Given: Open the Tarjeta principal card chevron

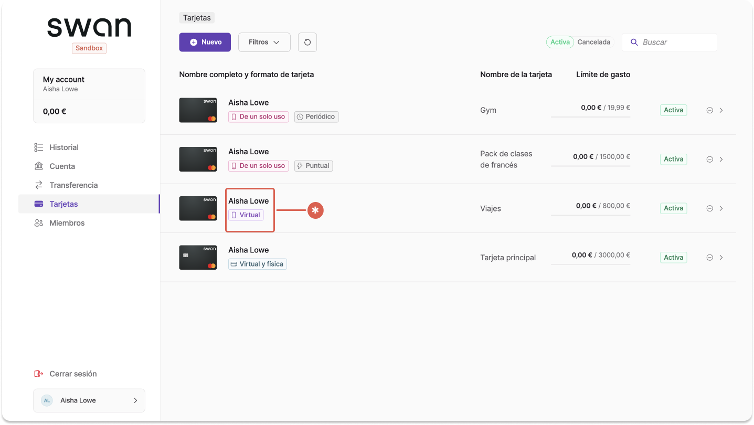Looking at the screenshot, I should [721, 258].
